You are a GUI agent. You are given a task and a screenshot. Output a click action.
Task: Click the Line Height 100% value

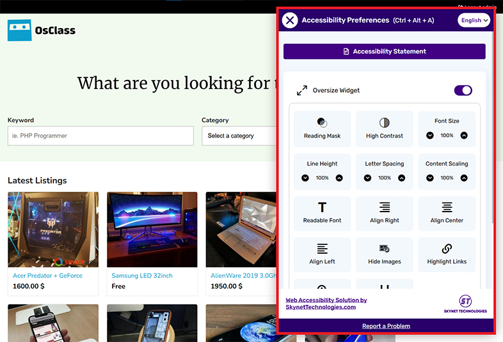322,178
